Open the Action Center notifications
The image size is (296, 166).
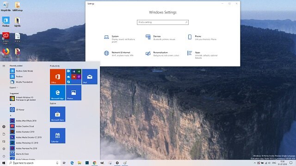point(291,163)
